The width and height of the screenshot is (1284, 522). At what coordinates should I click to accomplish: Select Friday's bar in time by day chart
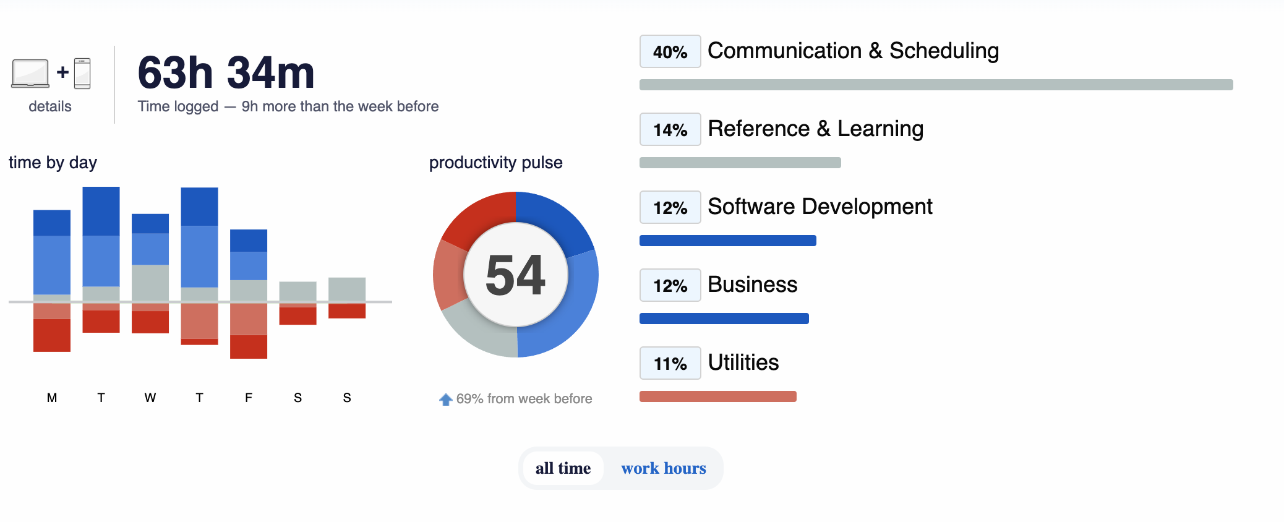tap(249, 294)
